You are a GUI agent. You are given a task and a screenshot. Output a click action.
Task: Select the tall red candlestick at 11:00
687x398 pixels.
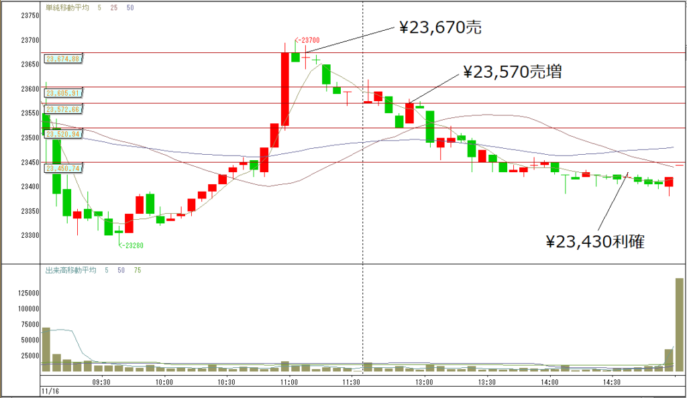(x=284, y=89)
